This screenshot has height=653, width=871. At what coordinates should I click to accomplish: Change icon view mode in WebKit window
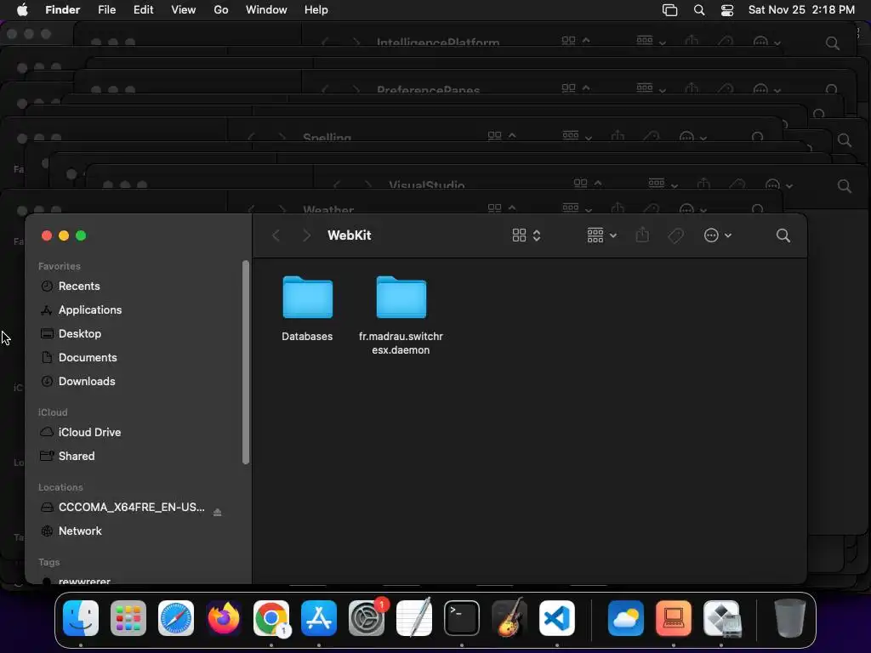(x=526, y=236)
